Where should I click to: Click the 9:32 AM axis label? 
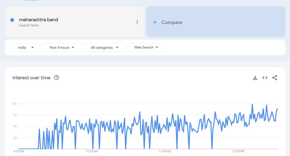[19, 151]
